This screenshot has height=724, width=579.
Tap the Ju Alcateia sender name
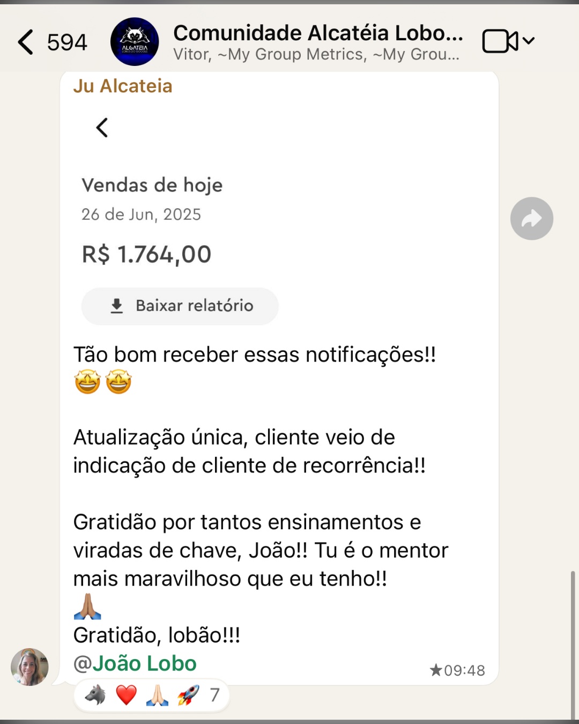pyautogui.click(x=123, y=86)
